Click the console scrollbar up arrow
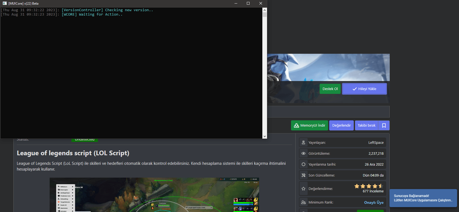 [x=265, y=10]
